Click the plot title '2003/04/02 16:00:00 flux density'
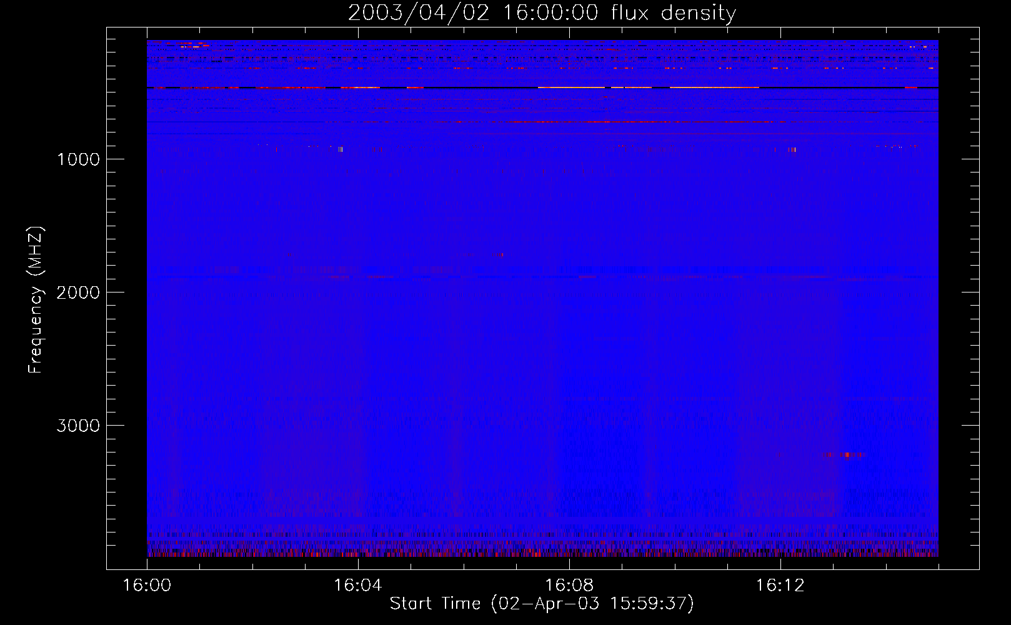Viewport: 1011px width, 625px height. coord(542,13)
